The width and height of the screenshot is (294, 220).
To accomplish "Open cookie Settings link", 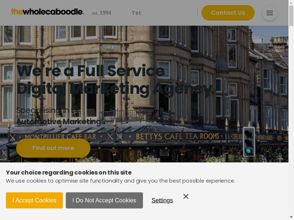I will (x=162, y=200).
